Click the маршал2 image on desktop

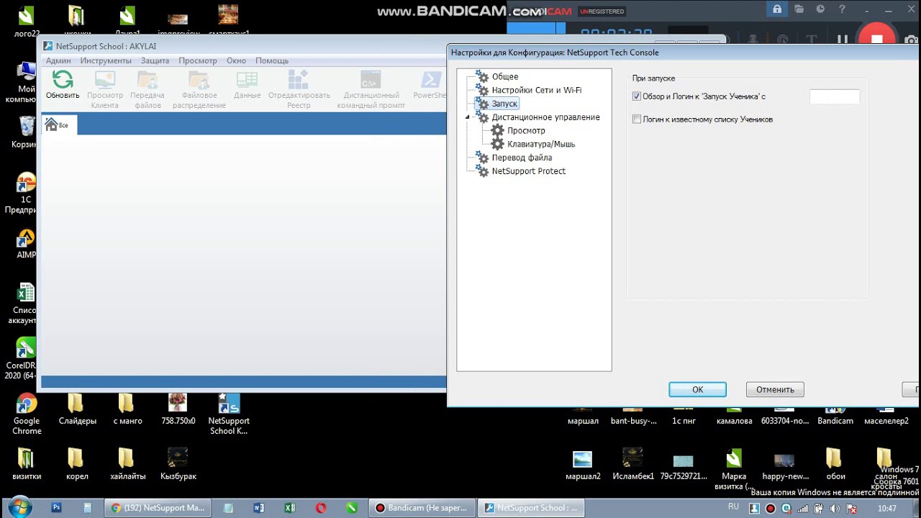pyautogui.click(x=583, y=464)
